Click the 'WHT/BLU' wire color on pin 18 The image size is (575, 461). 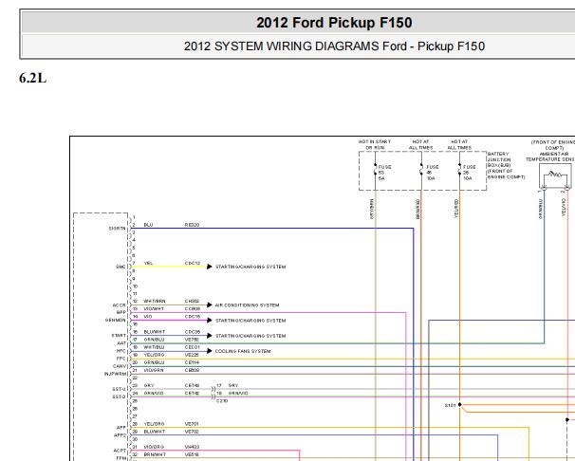[x=154, y=347]
